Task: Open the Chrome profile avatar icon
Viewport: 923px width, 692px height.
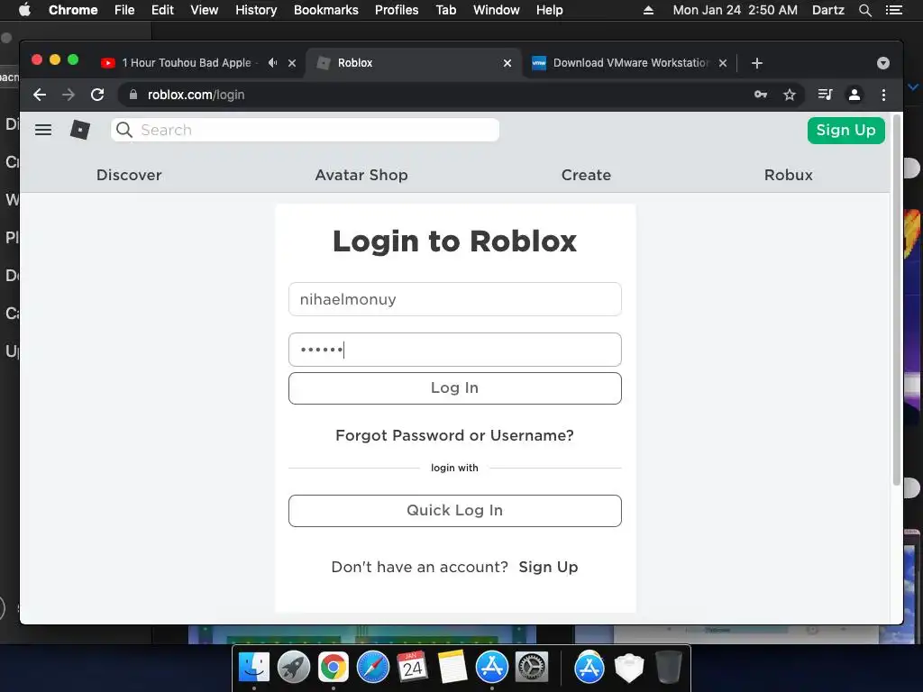Action: [854, 95]
